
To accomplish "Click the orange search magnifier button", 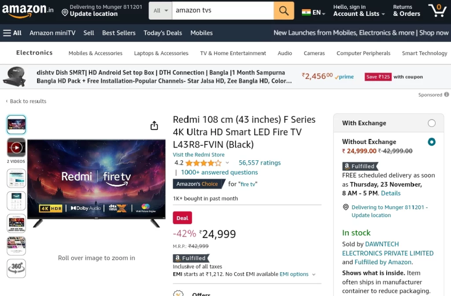I will tap(284, 11).
